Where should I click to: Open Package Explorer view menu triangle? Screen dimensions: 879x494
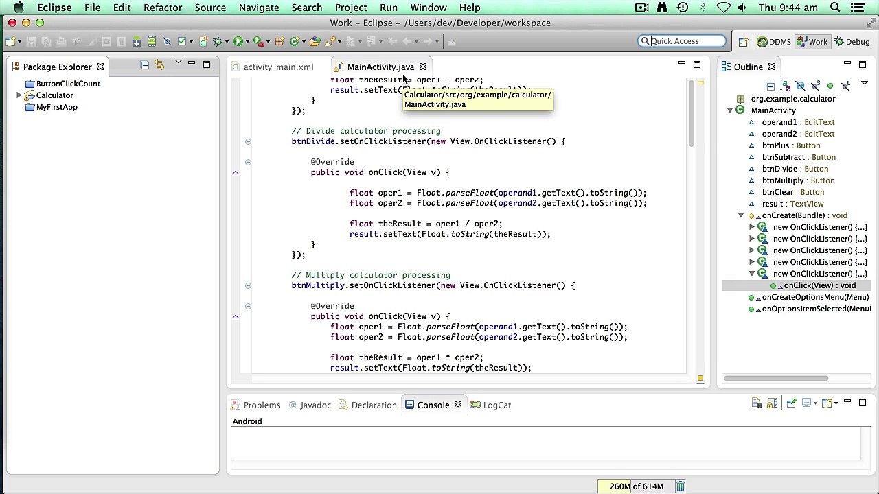tap(178, 62)
